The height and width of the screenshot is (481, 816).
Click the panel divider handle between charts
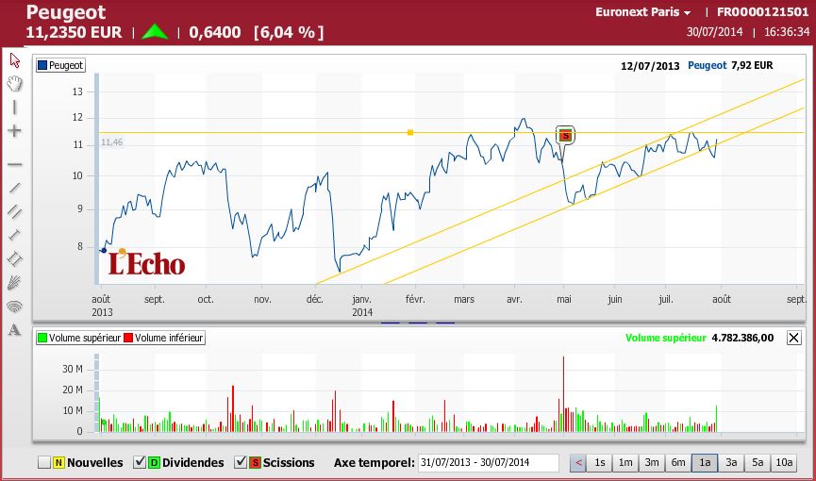click(x=418, y=323)
